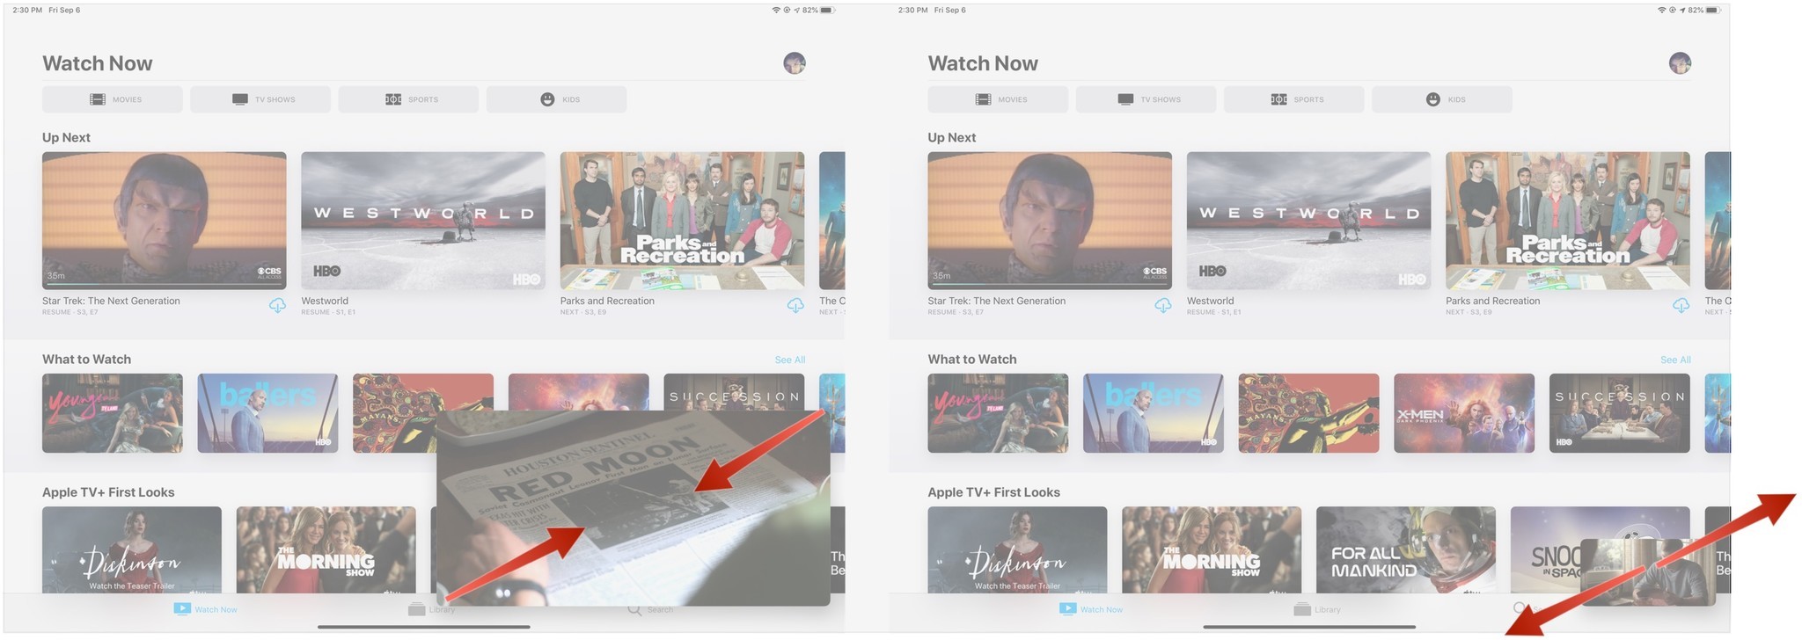Switch to Watch Now tab in left screenshot
This screenshot has height=640, width=1802.
[206, 609]
